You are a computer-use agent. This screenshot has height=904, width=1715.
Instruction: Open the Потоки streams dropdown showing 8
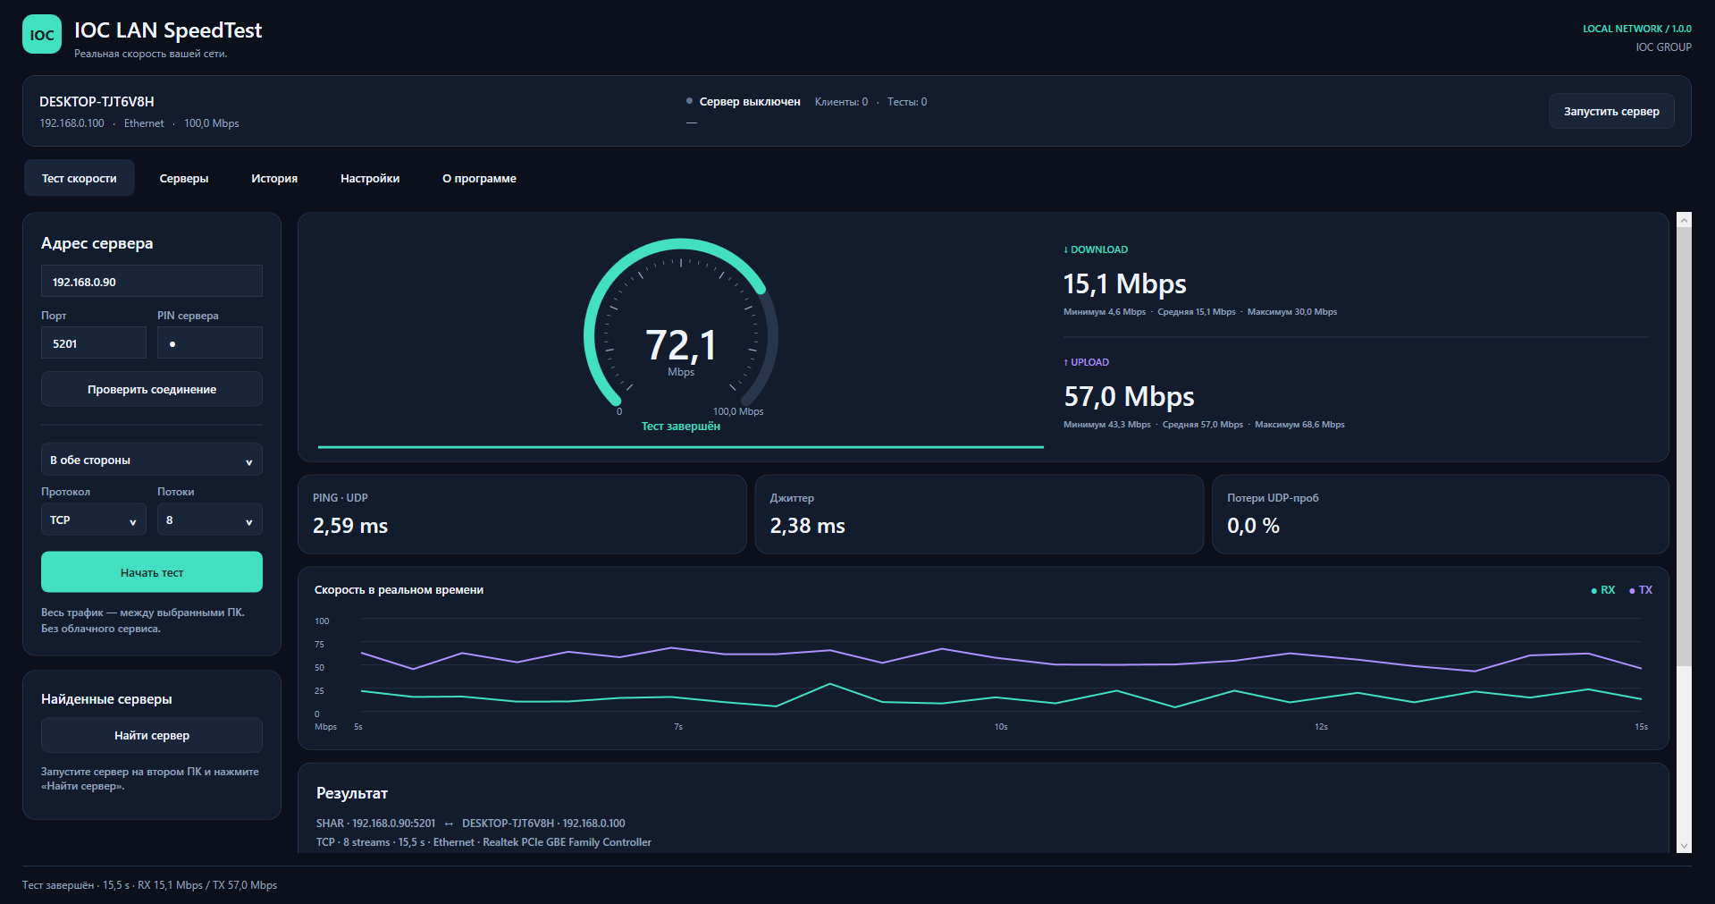tap(210, 520)
